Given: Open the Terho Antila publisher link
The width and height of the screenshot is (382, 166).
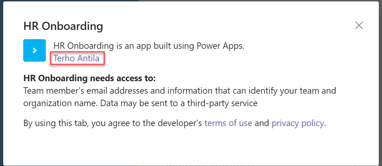Looking at the screenshot, I should click(x=77, y=58).
